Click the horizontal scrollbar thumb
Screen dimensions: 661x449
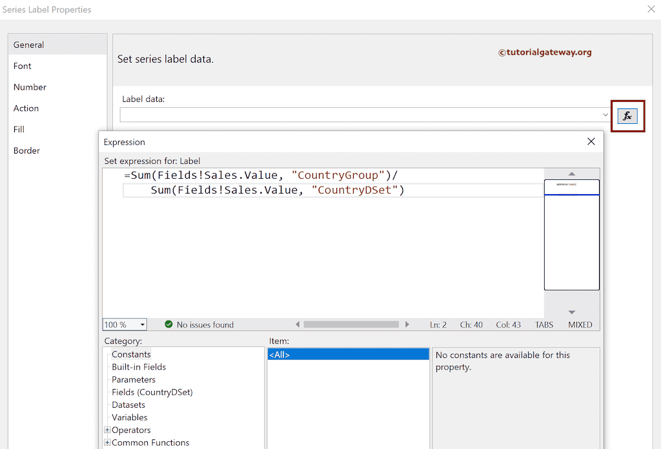click(x=351, y=324)
